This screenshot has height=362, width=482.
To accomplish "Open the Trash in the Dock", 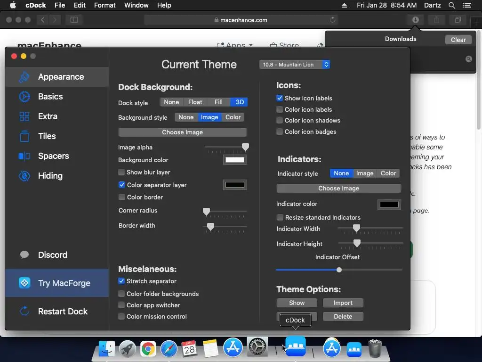I will [375, 348].
